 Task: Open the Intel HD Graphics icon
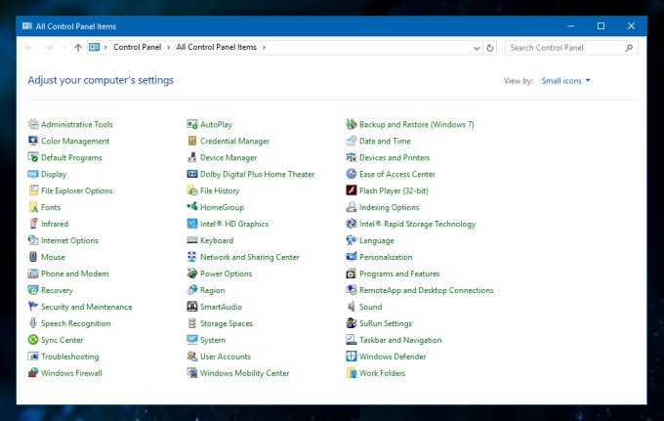pos(192,224)
